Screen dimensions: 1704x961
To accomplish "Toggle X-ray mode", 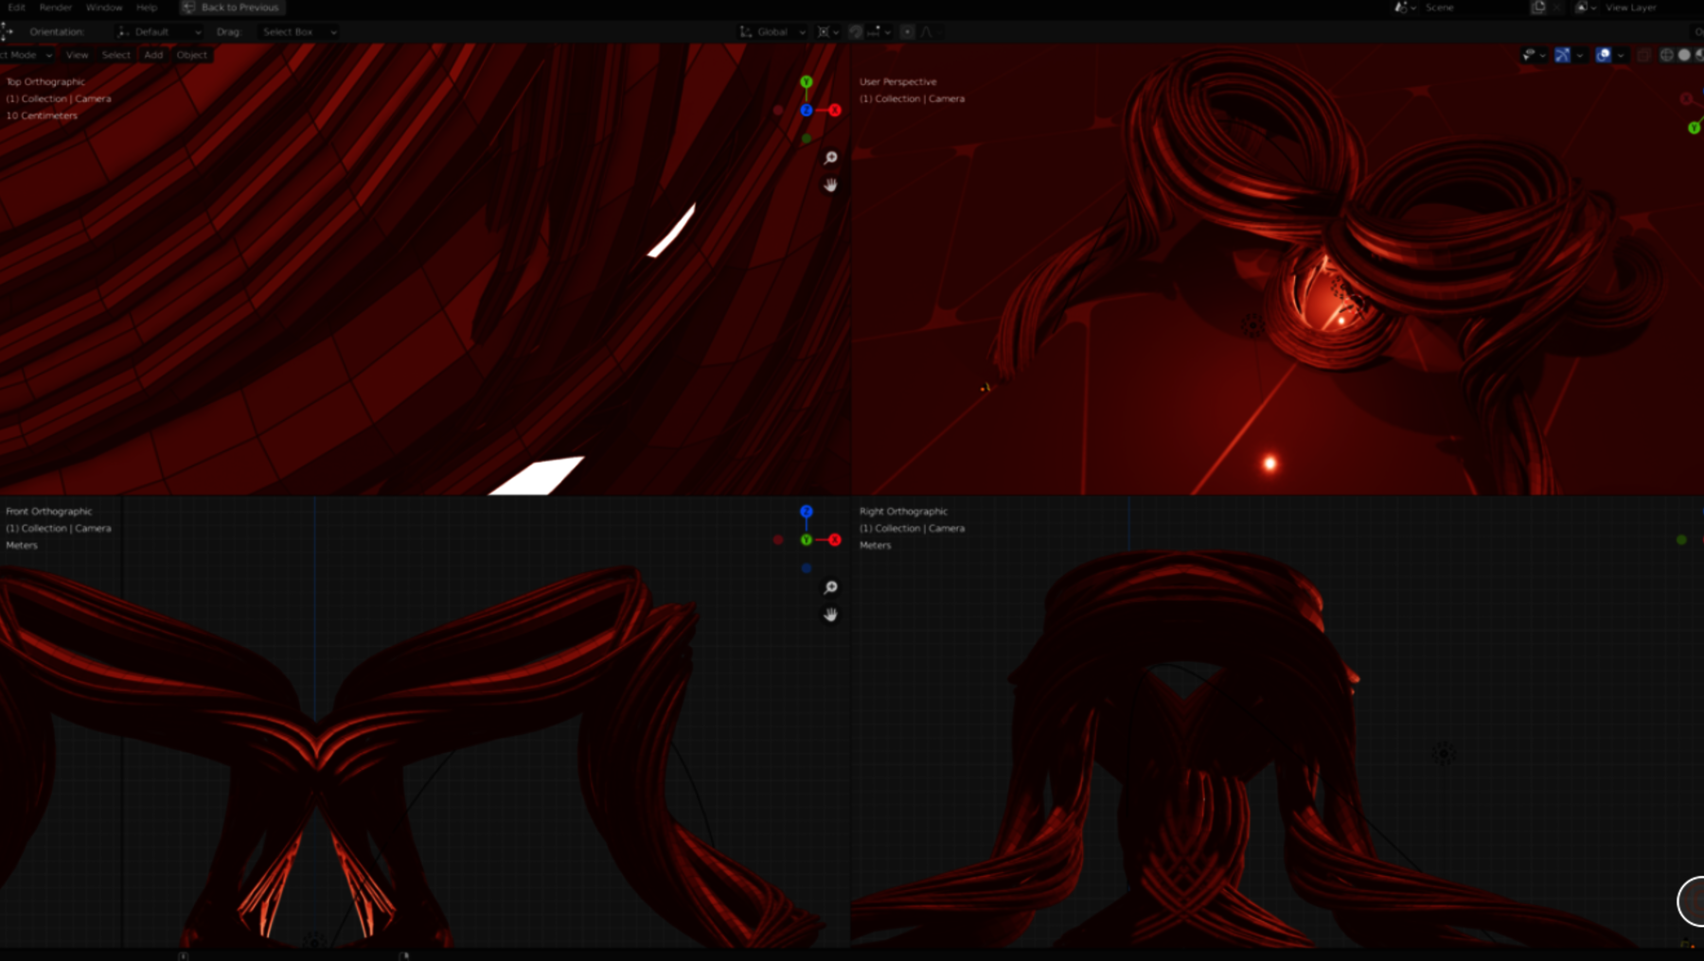I will click(x=1644, y=55).
